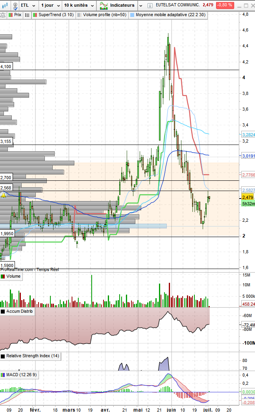
Task: Open the '10 k unités' history dropdown
Action: pos(79,5)
